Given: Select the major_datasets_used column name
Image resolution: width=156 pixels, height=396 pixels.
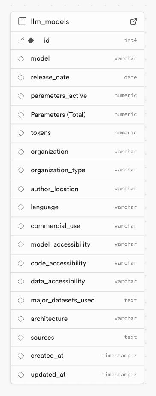Looking at the screenshot, I should click(63, 300).
